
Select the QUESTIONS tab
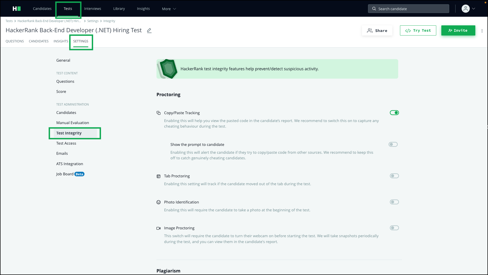(x=14, y=41)
